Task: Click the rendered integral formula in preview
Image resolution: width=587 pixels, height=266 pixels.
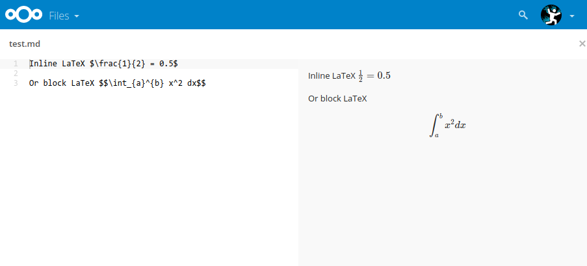Action: click(447, 126)
